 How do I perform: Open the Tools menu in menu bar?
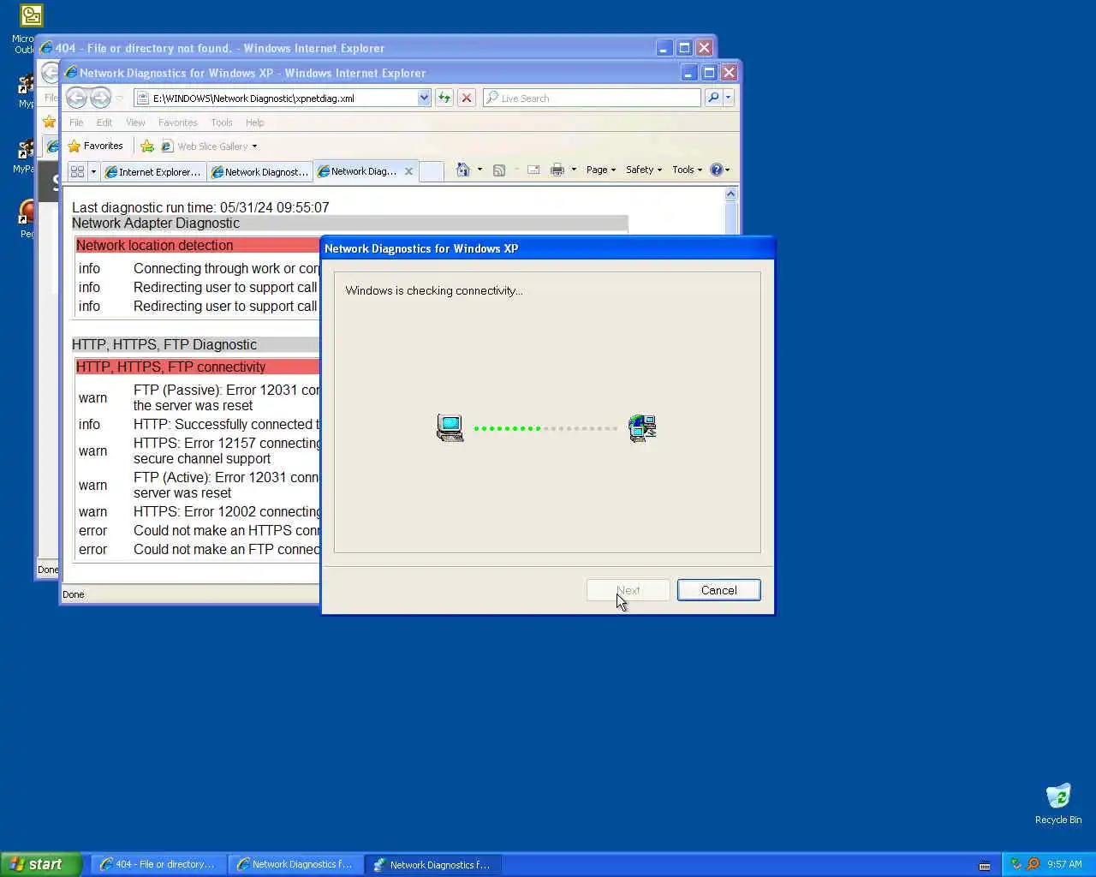coord(222,122)
